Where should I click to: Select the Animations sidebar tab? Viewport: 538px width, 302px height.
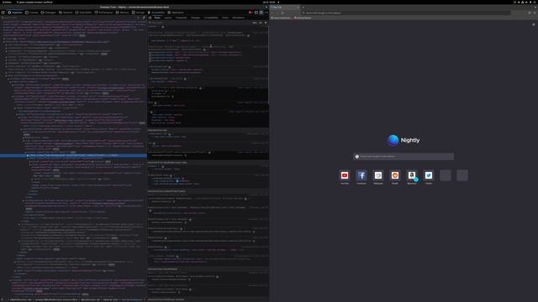click(238, 18)
